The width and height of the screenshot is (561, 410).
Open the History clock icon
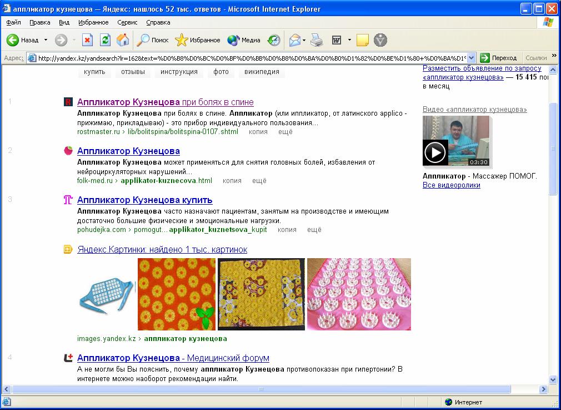click(x=274, y=40)
